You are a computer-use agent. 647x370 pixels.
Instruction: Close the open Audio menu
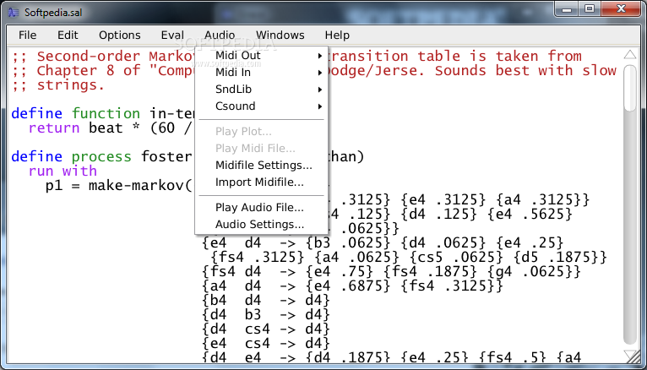[220, 35]
